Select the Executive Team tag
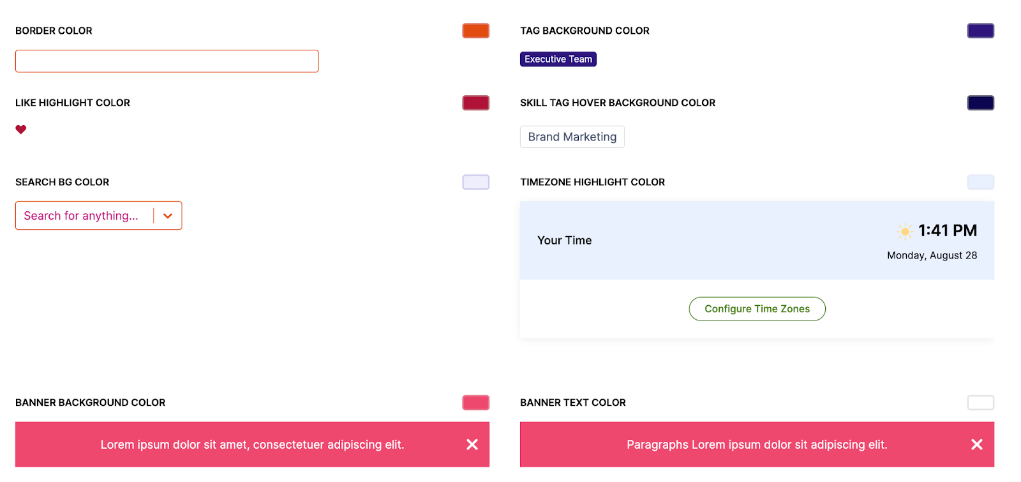1021x482 pixels. [558, 59]
